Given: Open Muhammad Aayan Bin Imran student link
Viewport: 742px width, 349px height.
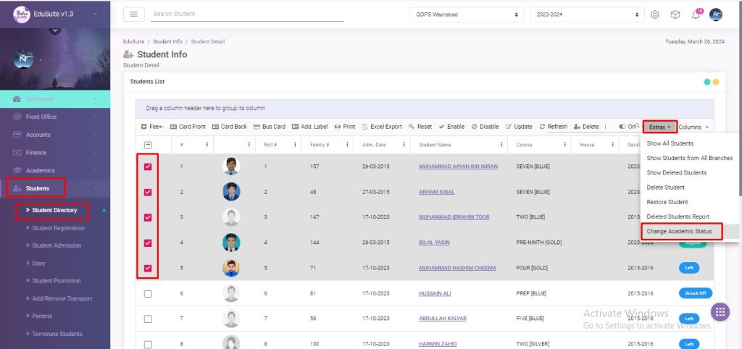Looking at the screenshot, I should [x=458, y=167].
